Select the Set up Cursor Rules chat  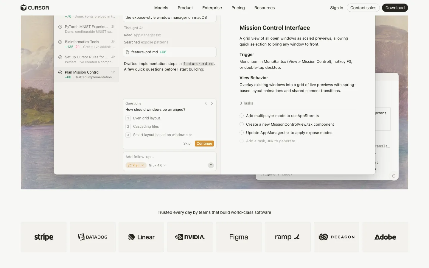pyautogui.click(x=86, y=59)
